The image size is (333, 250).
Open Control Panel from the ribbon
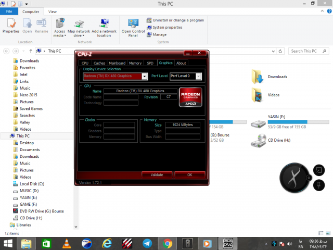pos(133,24)
